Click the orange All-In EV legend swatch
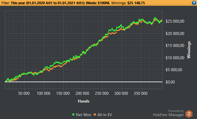Viewport: 197px width, 119px height. point(95,114)
